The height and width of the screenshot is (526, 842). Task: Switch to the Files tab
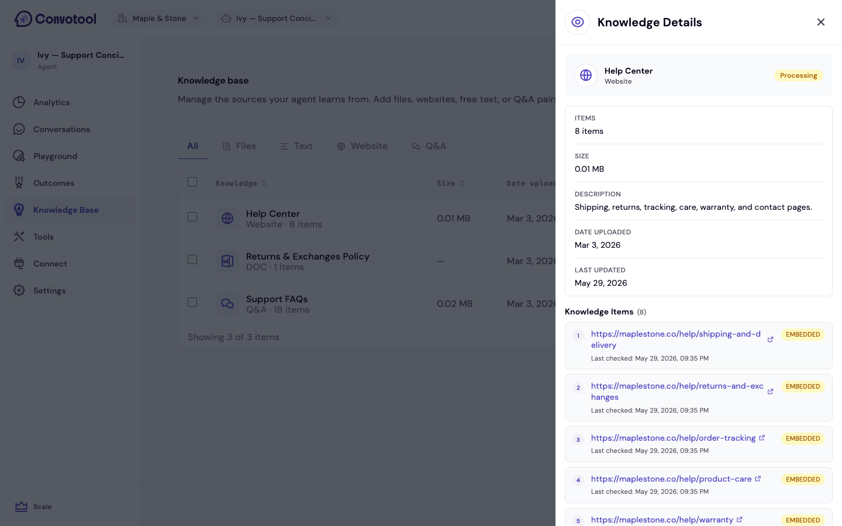click(x=239, y=146)
